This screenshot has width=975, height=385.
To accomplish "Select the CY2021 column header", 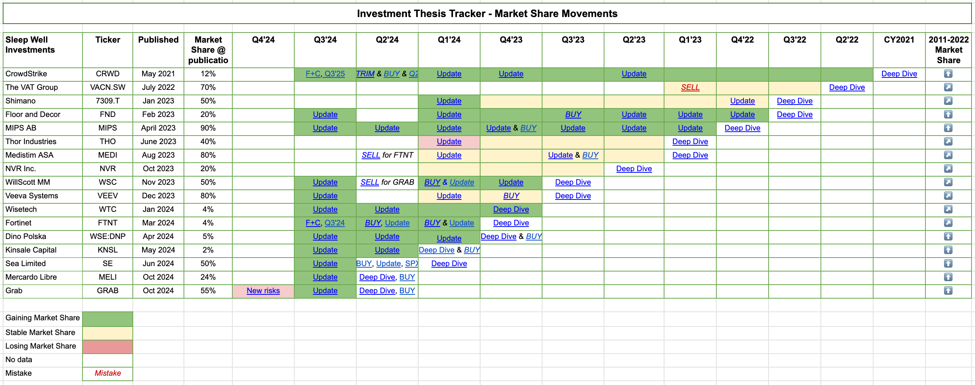I will [x=899, y=50].
